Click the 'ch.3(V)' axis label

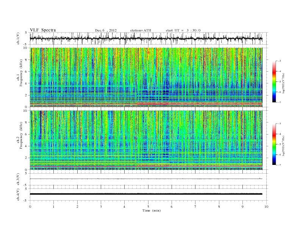[x=18, y=179]
